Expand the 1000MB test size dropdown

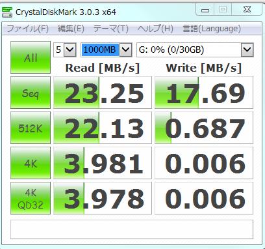[125, 50]
